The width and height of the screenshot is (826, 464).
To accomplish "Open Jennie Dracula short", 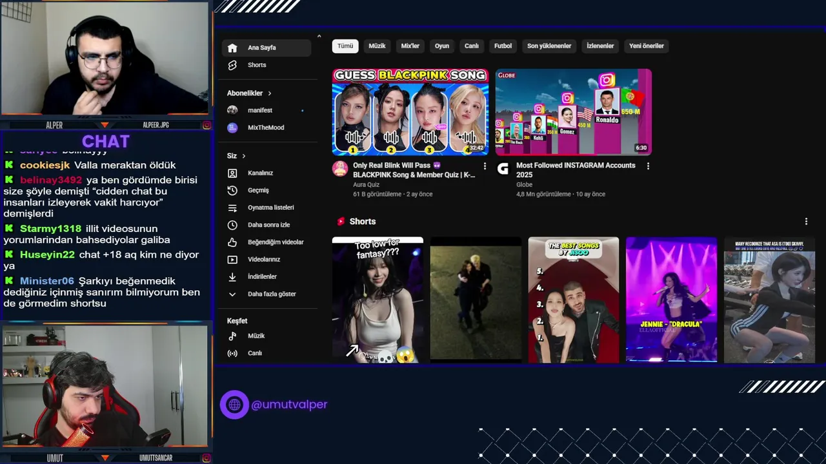I will pos(671,300).
